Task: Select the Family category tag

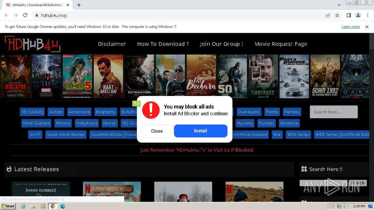Action: [x=272, y=112]
